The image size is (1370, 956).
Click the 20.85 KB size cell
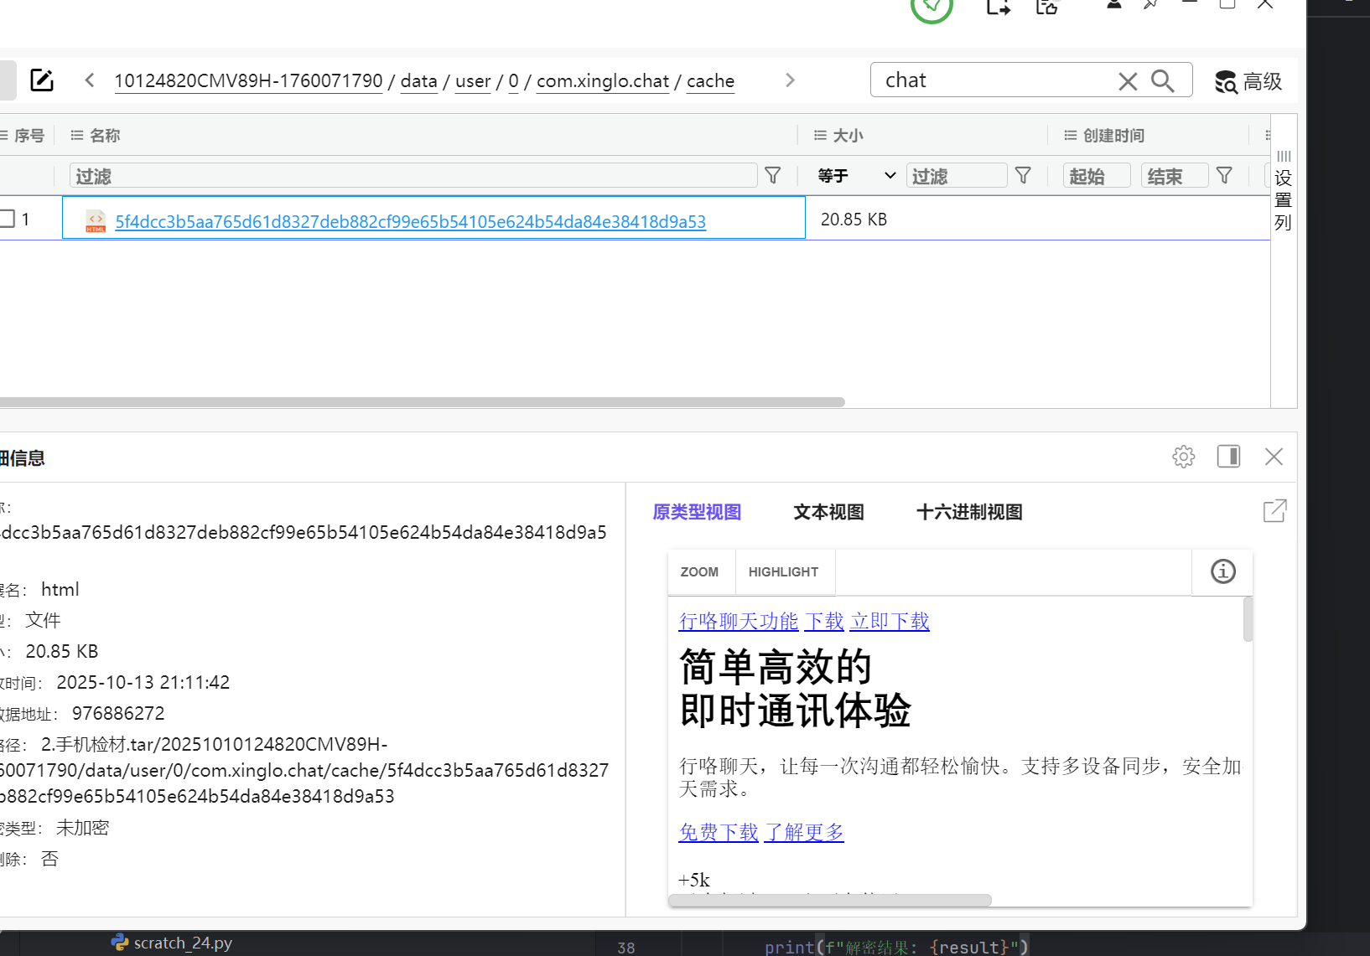coord(854,220)
